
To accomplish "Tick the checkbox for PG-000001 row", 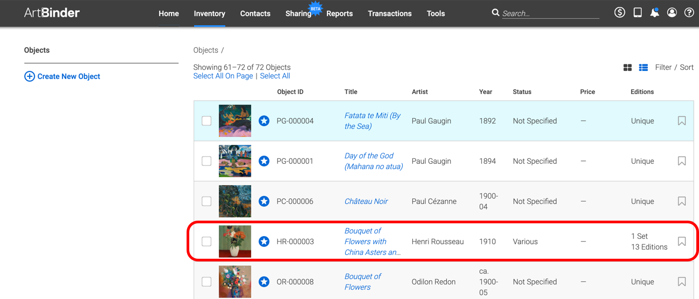I will [x=206, y=161].
